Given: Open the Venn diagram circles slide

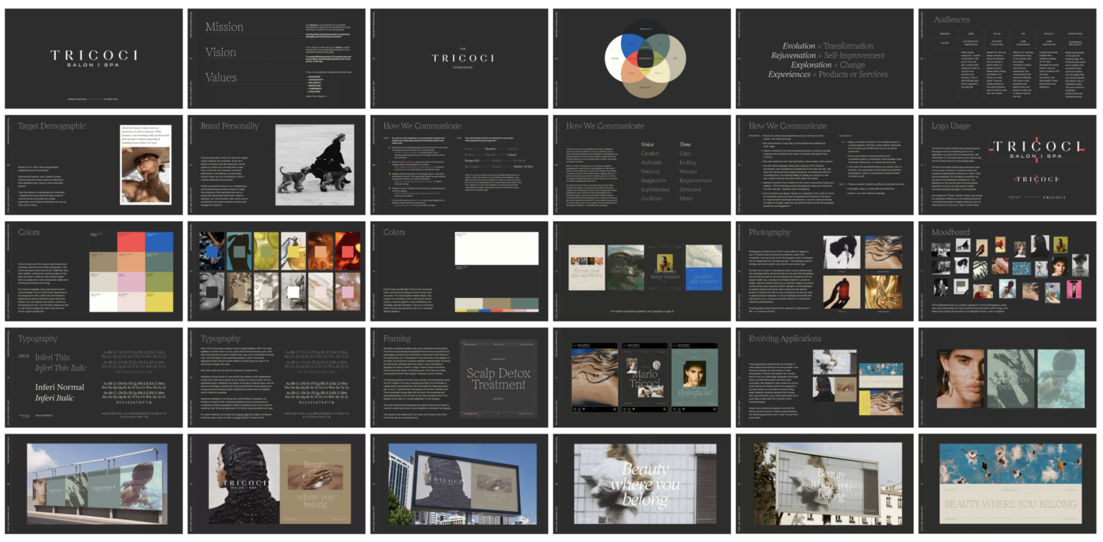Looking at the screenshot, I should pyautogui.click(x=642, y=58).
